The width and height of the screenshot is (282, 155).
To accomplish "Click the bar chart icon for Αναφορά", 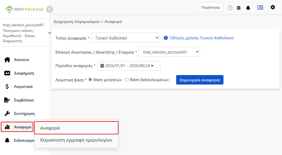I will click(7, 127).
